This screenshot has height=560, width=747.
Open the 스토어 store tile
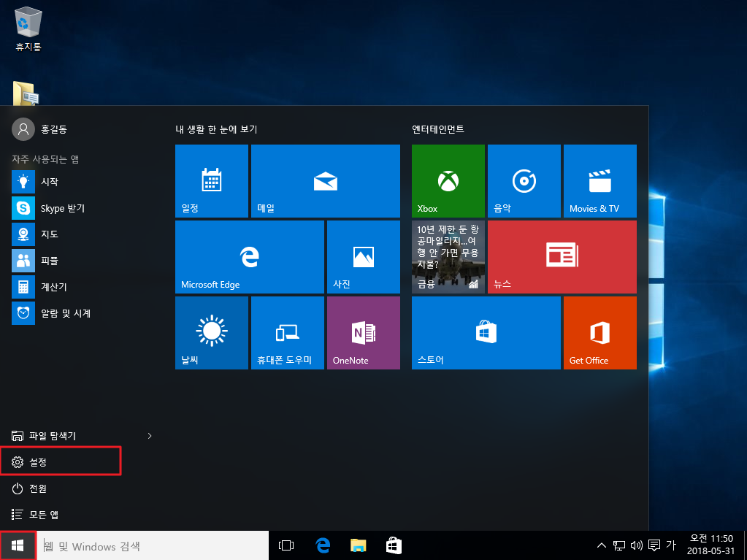pos(486,333)
